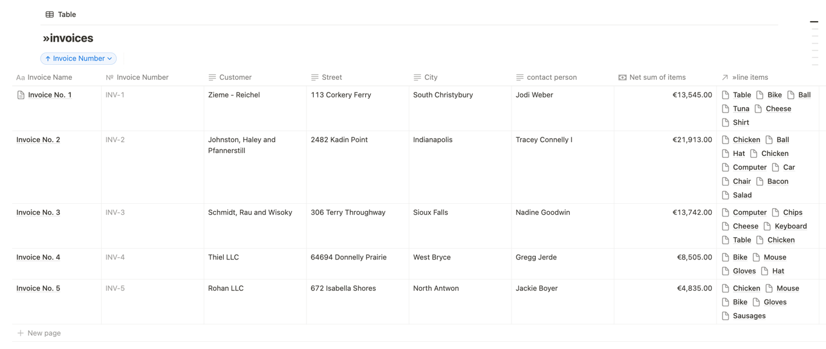Click the Net sum of items currency icon
Screen dimensions: 826x349
(622, 77)
